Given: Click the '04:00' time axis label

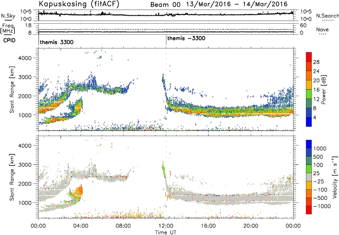Looking at the screenshot, I should 81,226.
